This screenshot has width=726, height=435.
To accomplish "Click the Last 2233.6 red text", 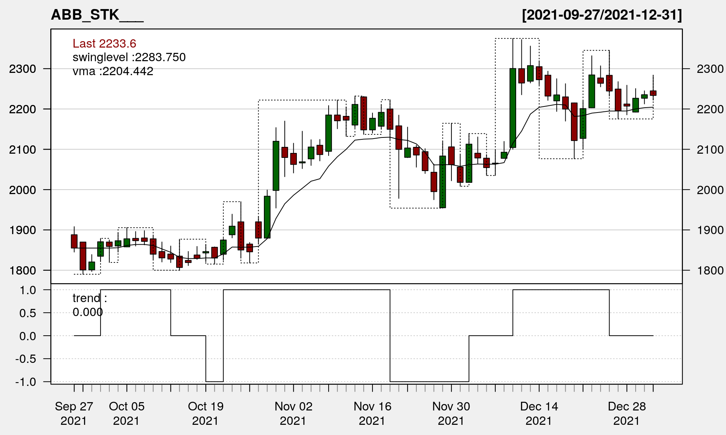I will point(104,44).
